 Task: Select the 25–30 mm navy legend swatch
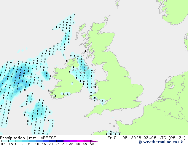click(x=60, y=141)
